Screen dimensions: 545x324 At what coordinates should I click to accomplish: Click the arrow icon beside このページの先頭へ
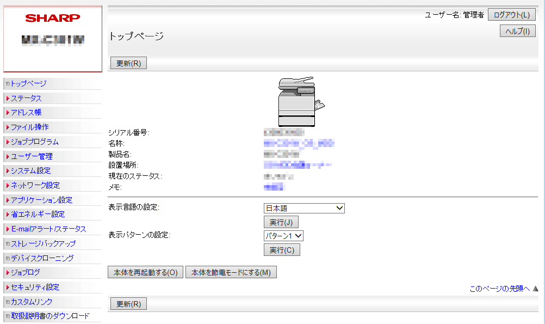coord(535,289)
